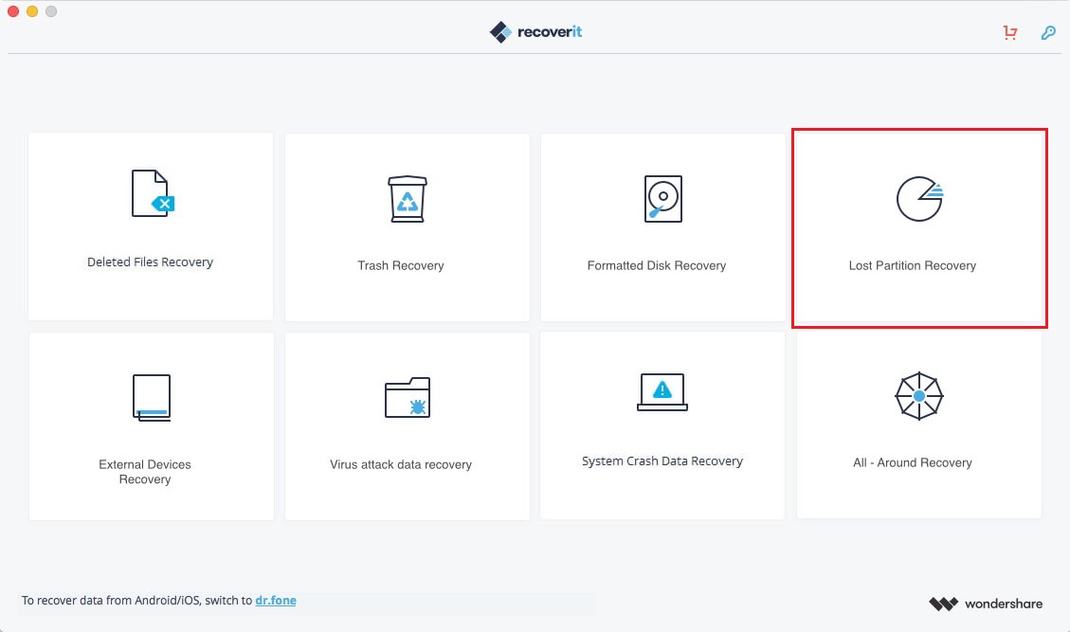
Task: Select the 'Lost Partition Recovery' label
Action: tap(913, 265)
